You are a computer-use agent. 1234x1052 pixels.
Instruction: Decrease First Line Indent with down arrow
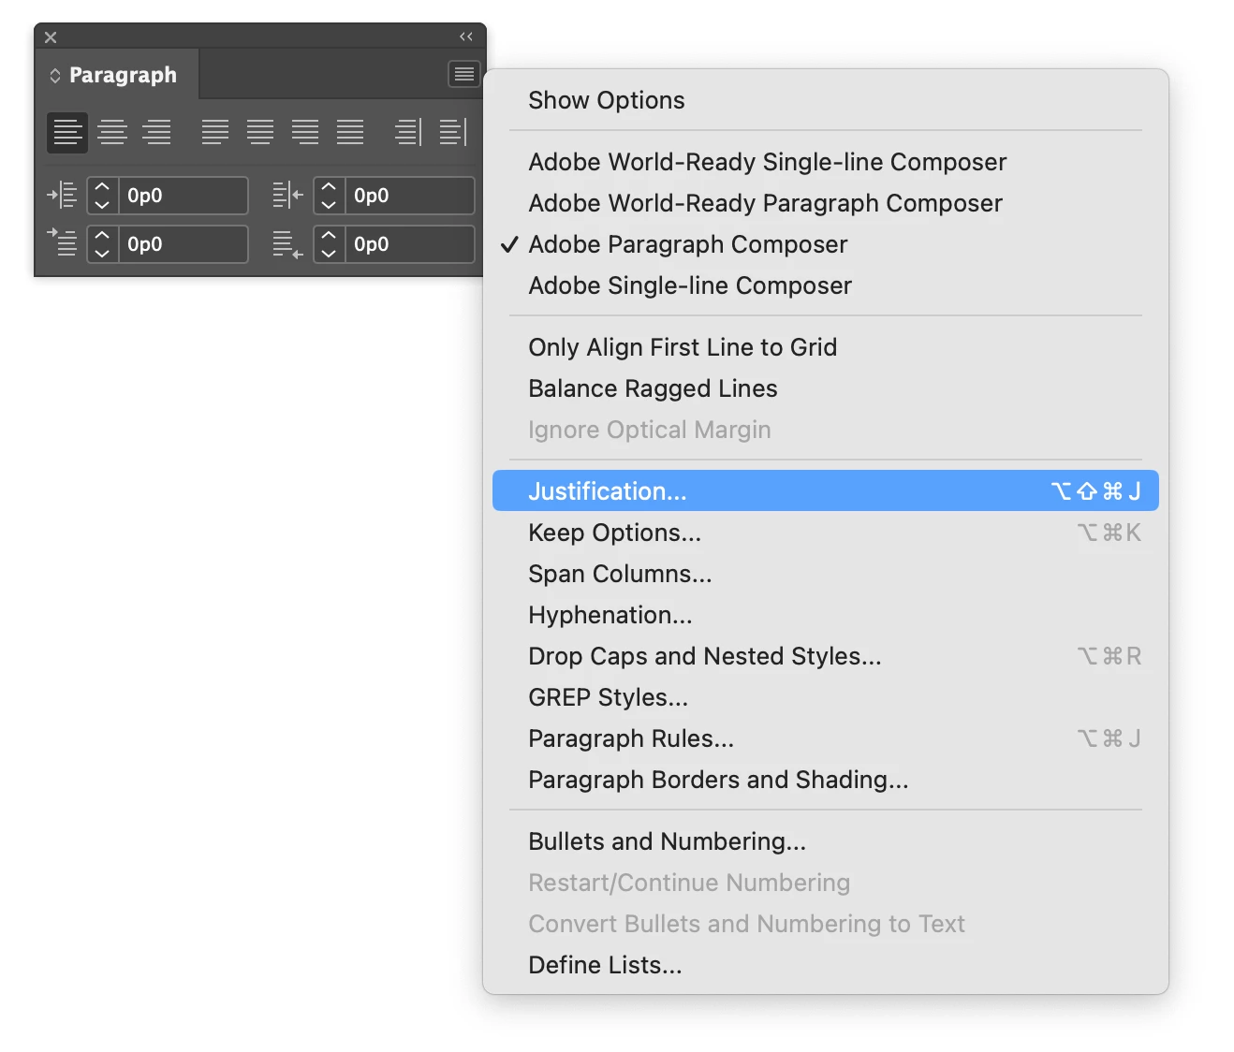[103, 254]
